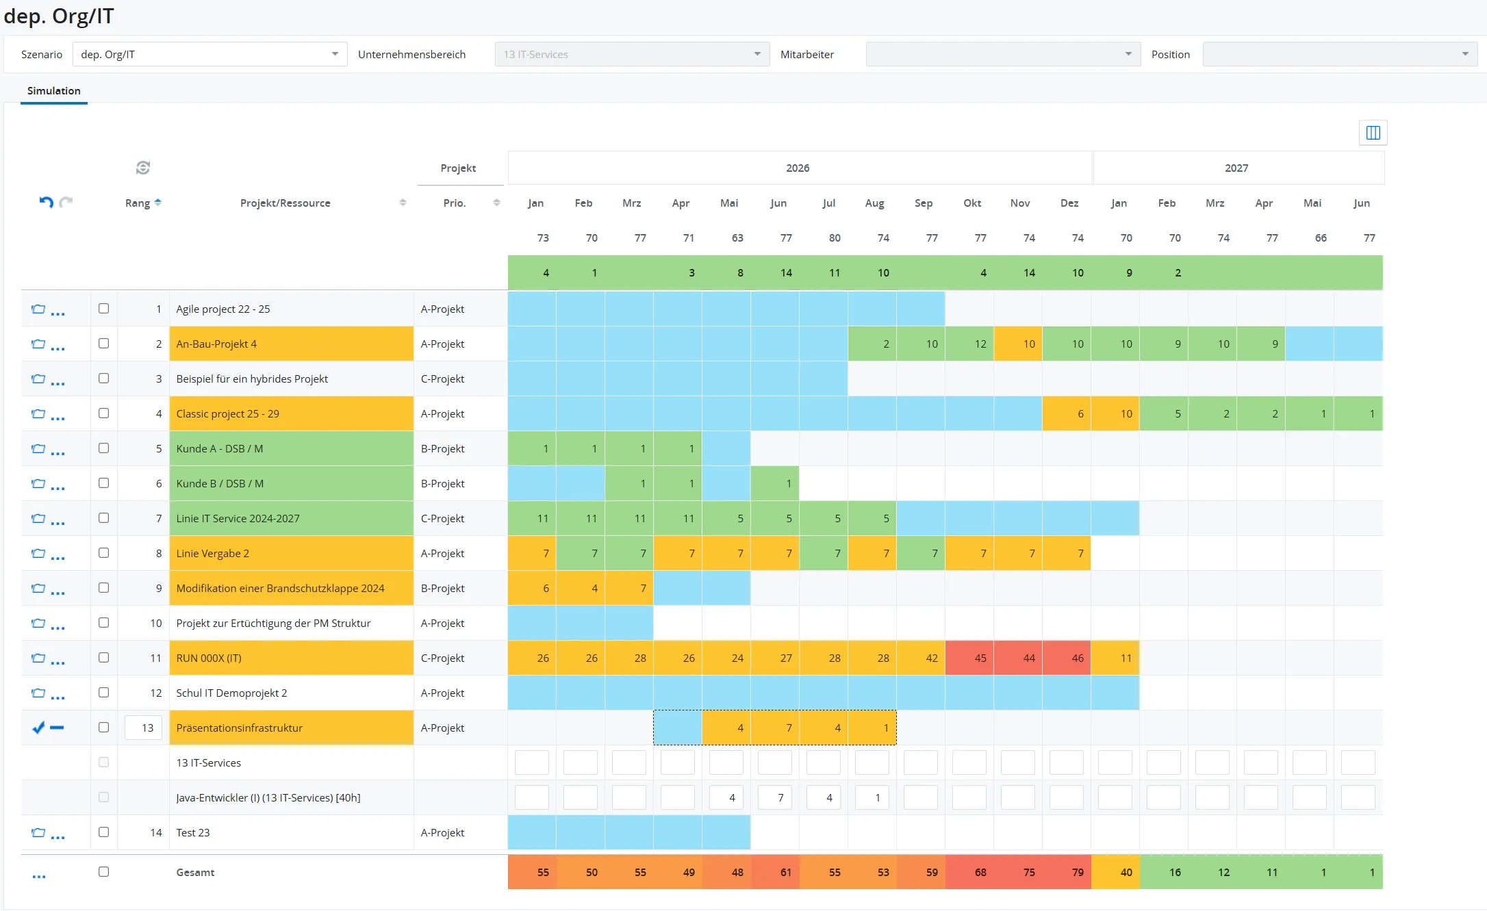Click the red Dez cell for RUN 000X
Image resolution: width=1487 pixels, height=911 pixels.
click(1067, 658)
